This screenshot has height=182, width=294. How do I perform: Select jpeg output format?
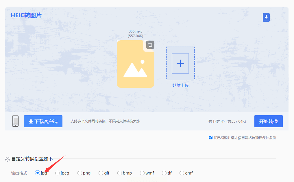(x=57, y=173)
